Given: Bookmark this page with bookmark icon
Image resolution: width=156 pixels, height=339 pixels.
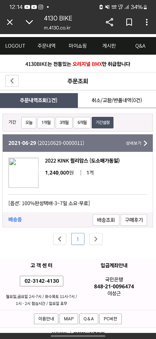Looking at the screenshot, I should (x=129, y=22).
